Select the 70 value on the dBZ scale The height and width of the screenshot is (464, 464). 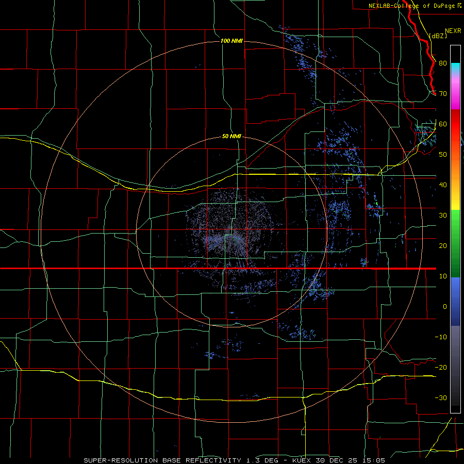pos(443,93)
